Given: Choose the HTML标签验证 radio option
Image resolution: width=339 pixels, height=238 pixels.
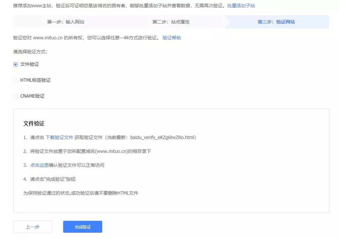Looking at the screenshot, I should coord(16,80).
